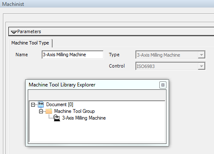
Task: Click the Machinist window title
Action: [13, 4]
